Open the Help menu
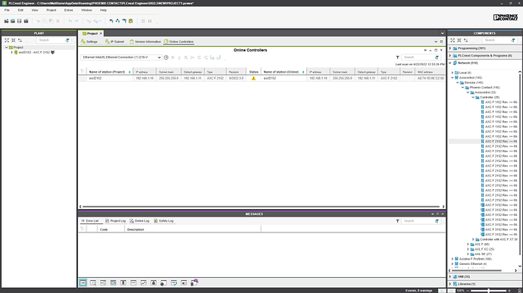 click(103, 11)
